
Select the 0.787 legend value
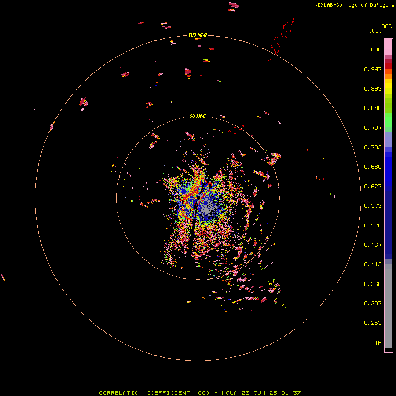[x=373, y=128]
